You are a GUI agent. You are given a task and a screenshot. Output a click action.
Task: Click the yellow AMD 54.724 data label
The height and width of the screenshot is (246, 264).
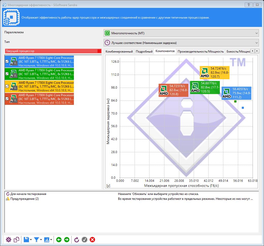pyautogui.click(x=214, y=73)
